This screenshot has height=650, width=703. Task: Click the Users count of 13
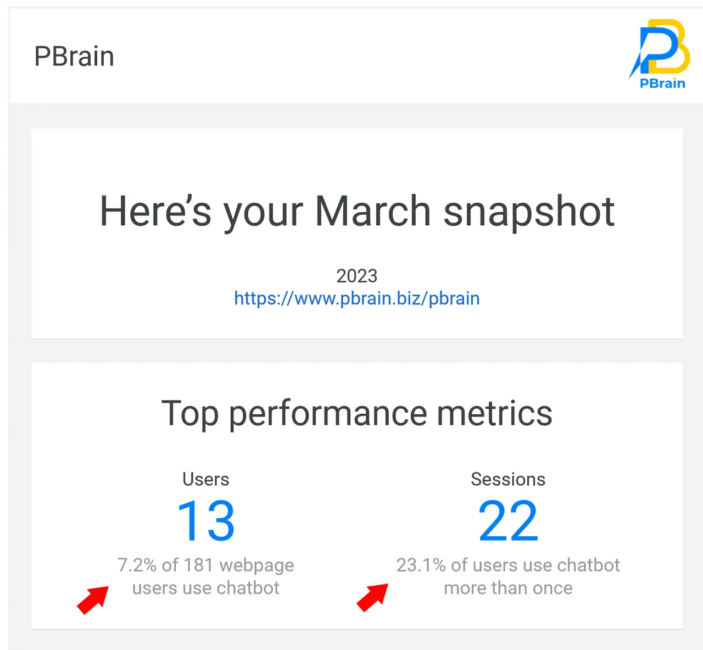(206, 520)
